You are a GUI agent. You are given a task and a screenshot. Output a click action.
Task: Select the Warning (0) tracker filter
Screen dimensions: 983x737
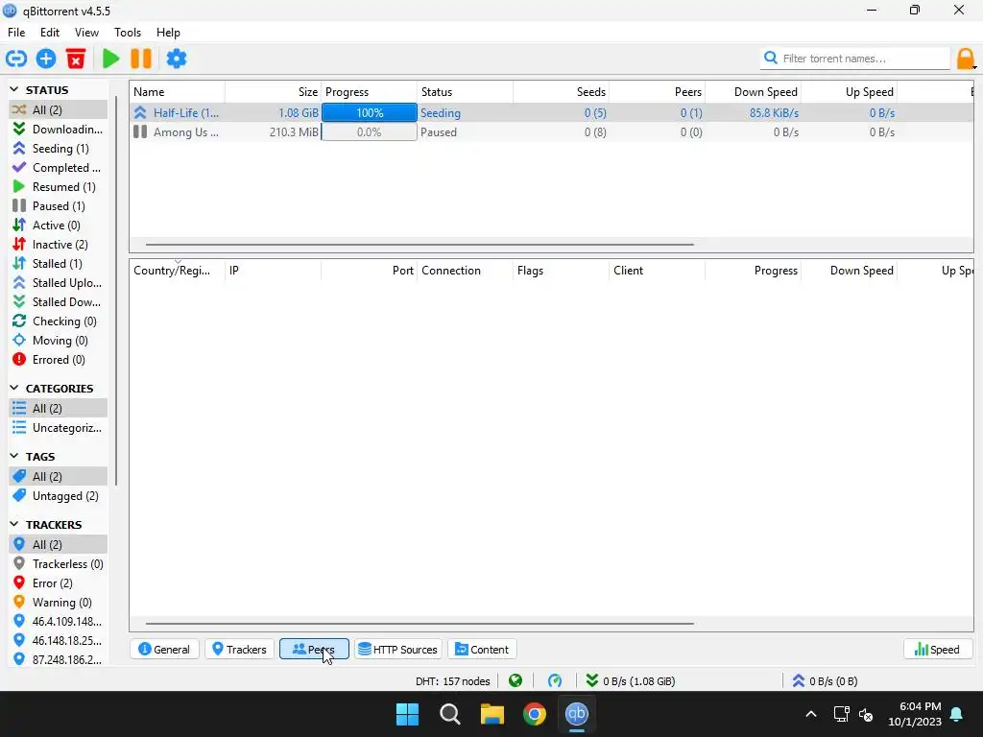click(x=58, y=603)
